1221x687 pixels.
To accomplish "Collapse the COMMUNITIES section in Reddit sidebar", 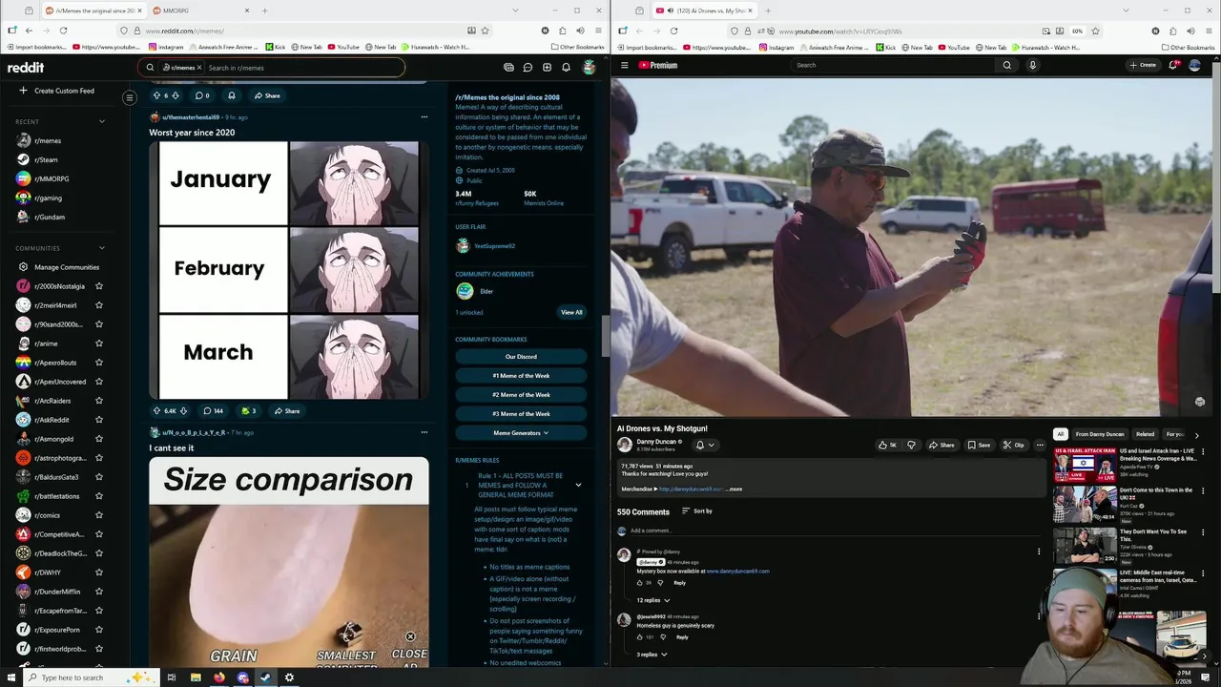I will [102, 248].
